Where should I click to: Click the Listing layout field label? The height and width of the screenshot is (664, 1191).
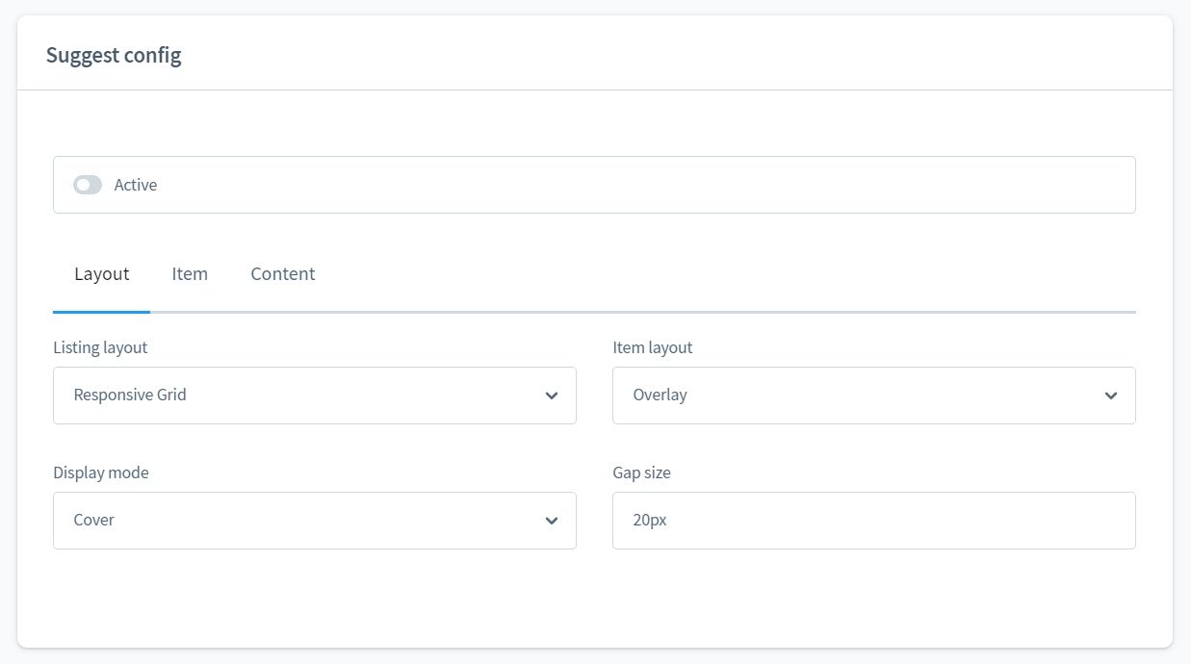click(x=100, y=347)
